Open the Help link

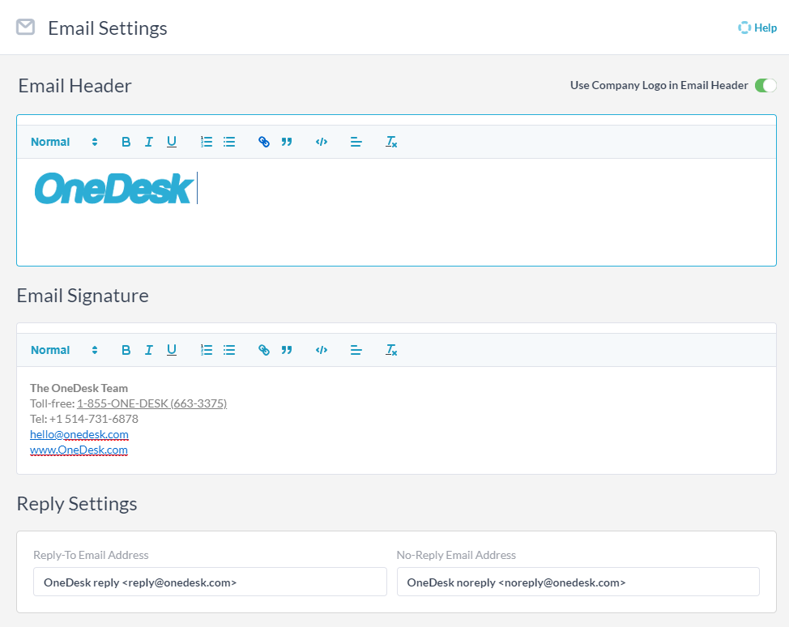click(757, 28)
